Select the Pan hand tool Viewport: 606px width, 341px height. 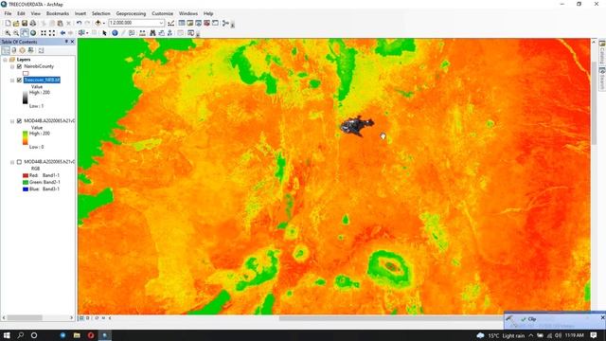point(25,33)
